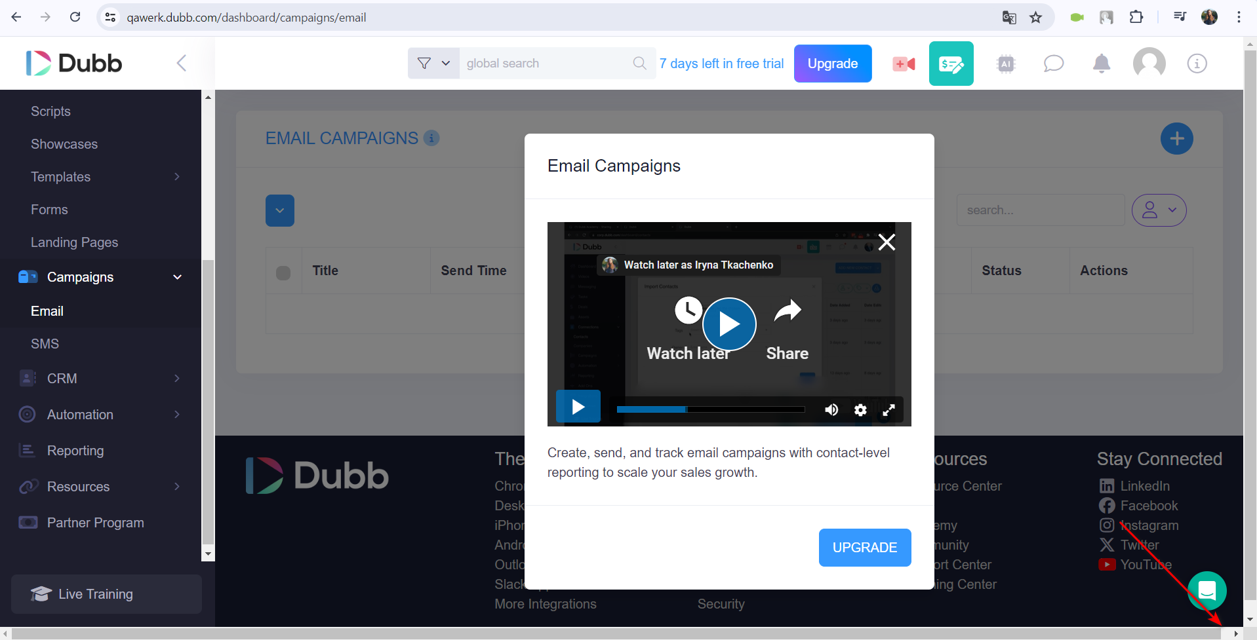Enter fullscreen on the video
This screenshot has width=1257, height=640.
click(x=888, y=410)
